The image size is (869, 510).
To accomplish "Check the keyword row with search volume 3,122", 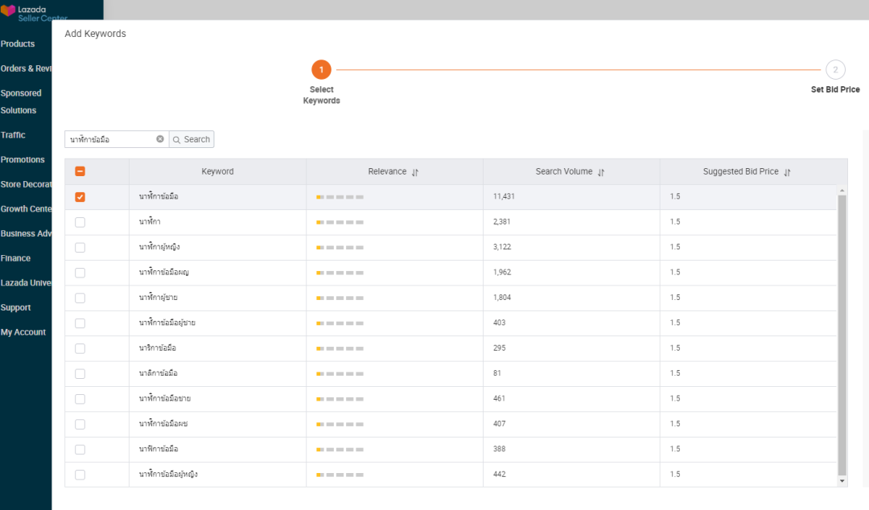I will 80,247.
